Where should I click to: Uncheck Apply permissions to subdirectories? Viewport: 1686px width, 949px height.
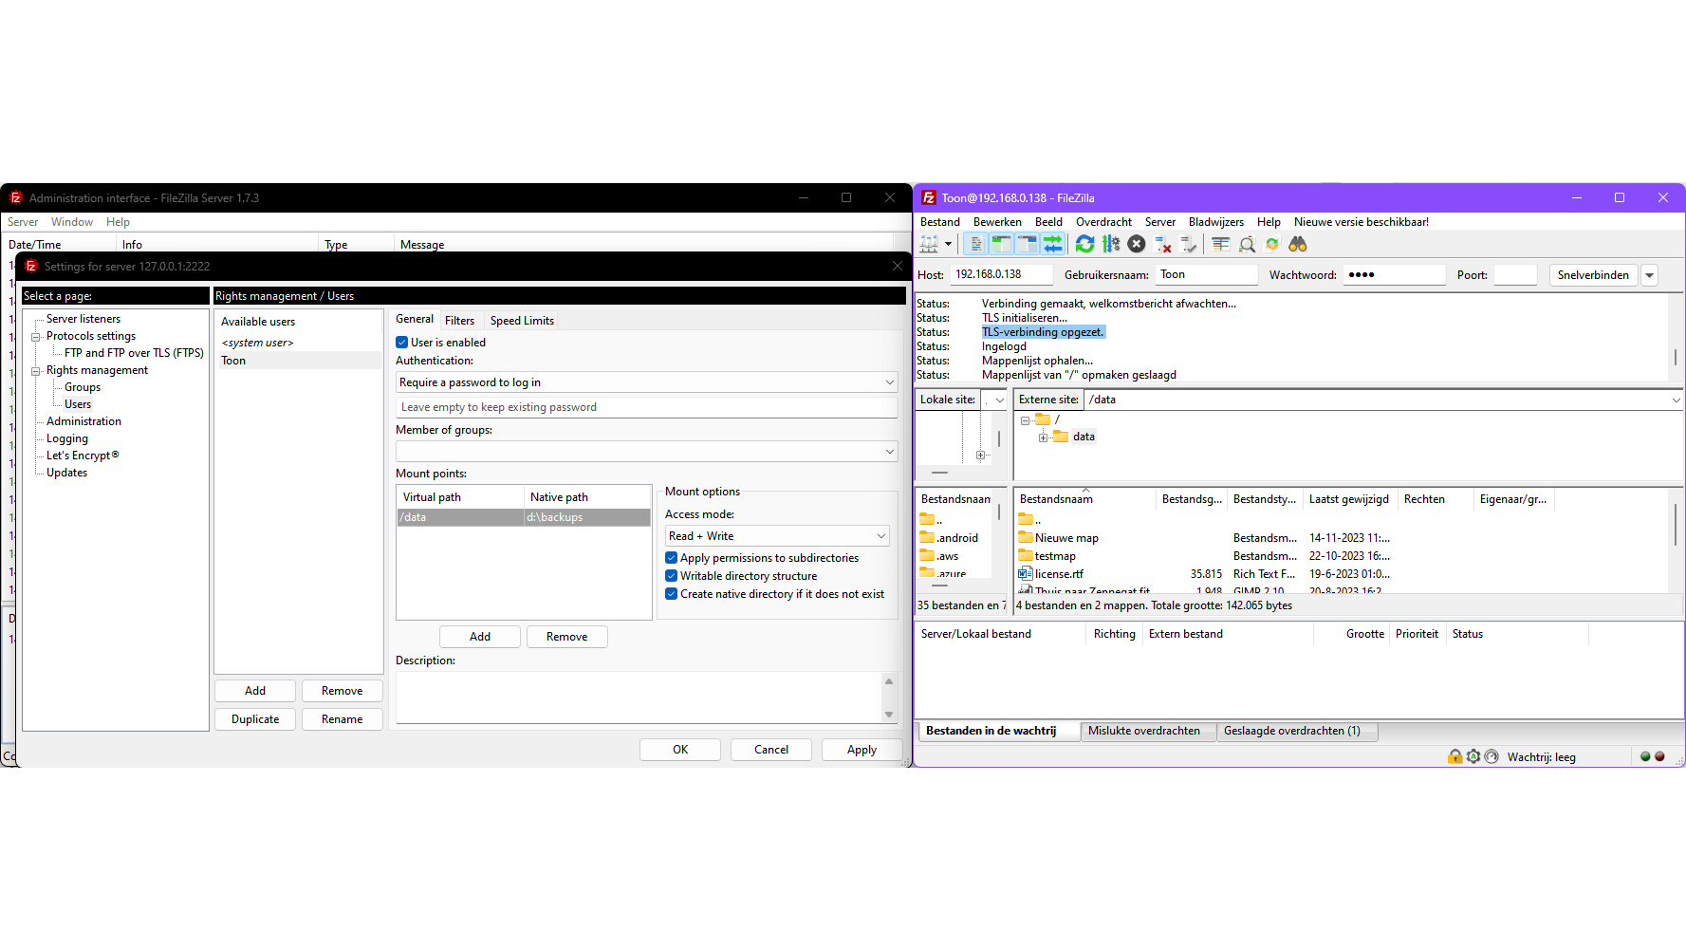(672, 558)
